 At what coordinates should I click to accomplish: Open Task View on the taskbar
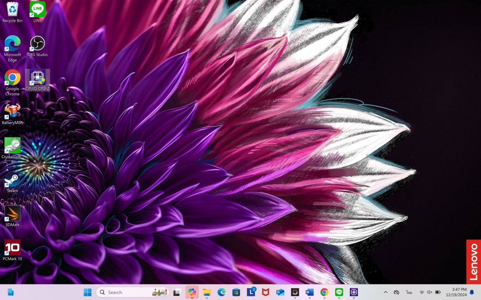(x=177, y=292)
